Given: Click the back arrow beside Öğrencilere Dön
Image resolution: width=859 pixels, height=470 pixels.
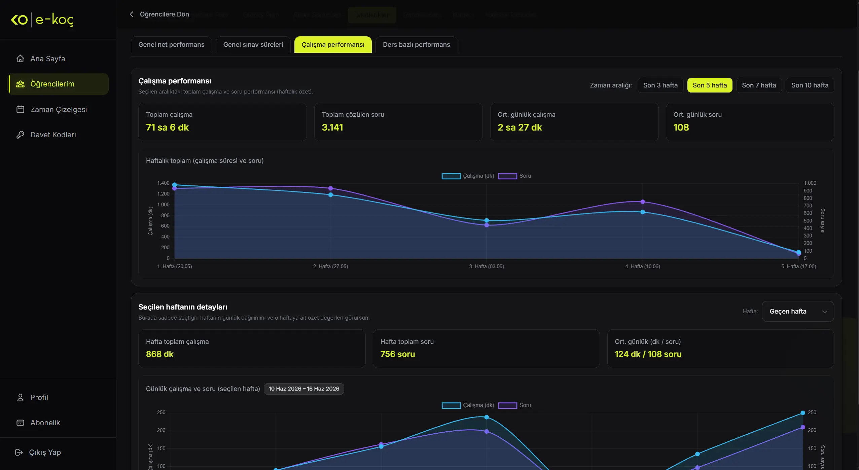Looking at the screenshot, I should [x=132, y=14].
